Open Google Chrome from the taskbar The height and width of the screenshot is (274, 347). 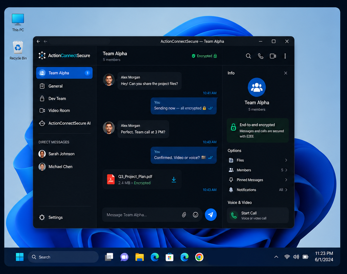coord(199,257)
